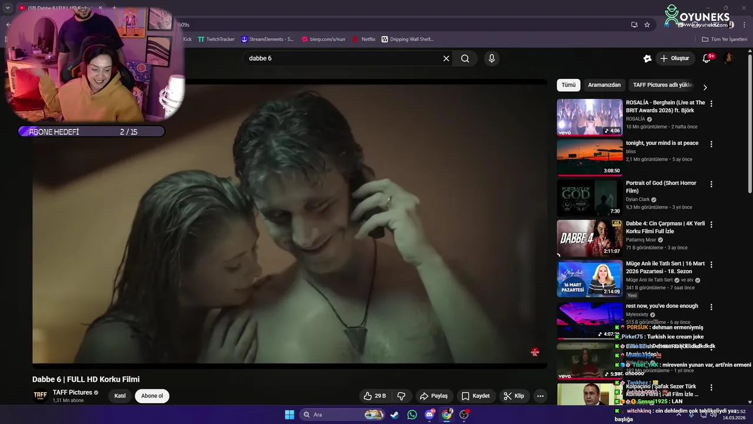753x424 pixels.
Task: Open the account avatar menu
Action: [x=728, y=58]
